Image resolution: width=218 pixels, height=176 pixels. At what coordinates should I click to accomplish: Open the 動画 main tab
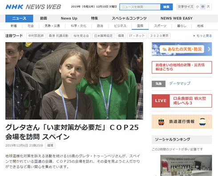pyautogui.click(x=44, y=18)
